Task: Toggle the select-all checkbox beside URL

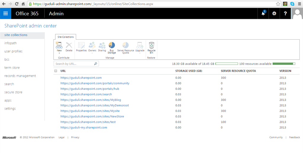Action: 56,71
